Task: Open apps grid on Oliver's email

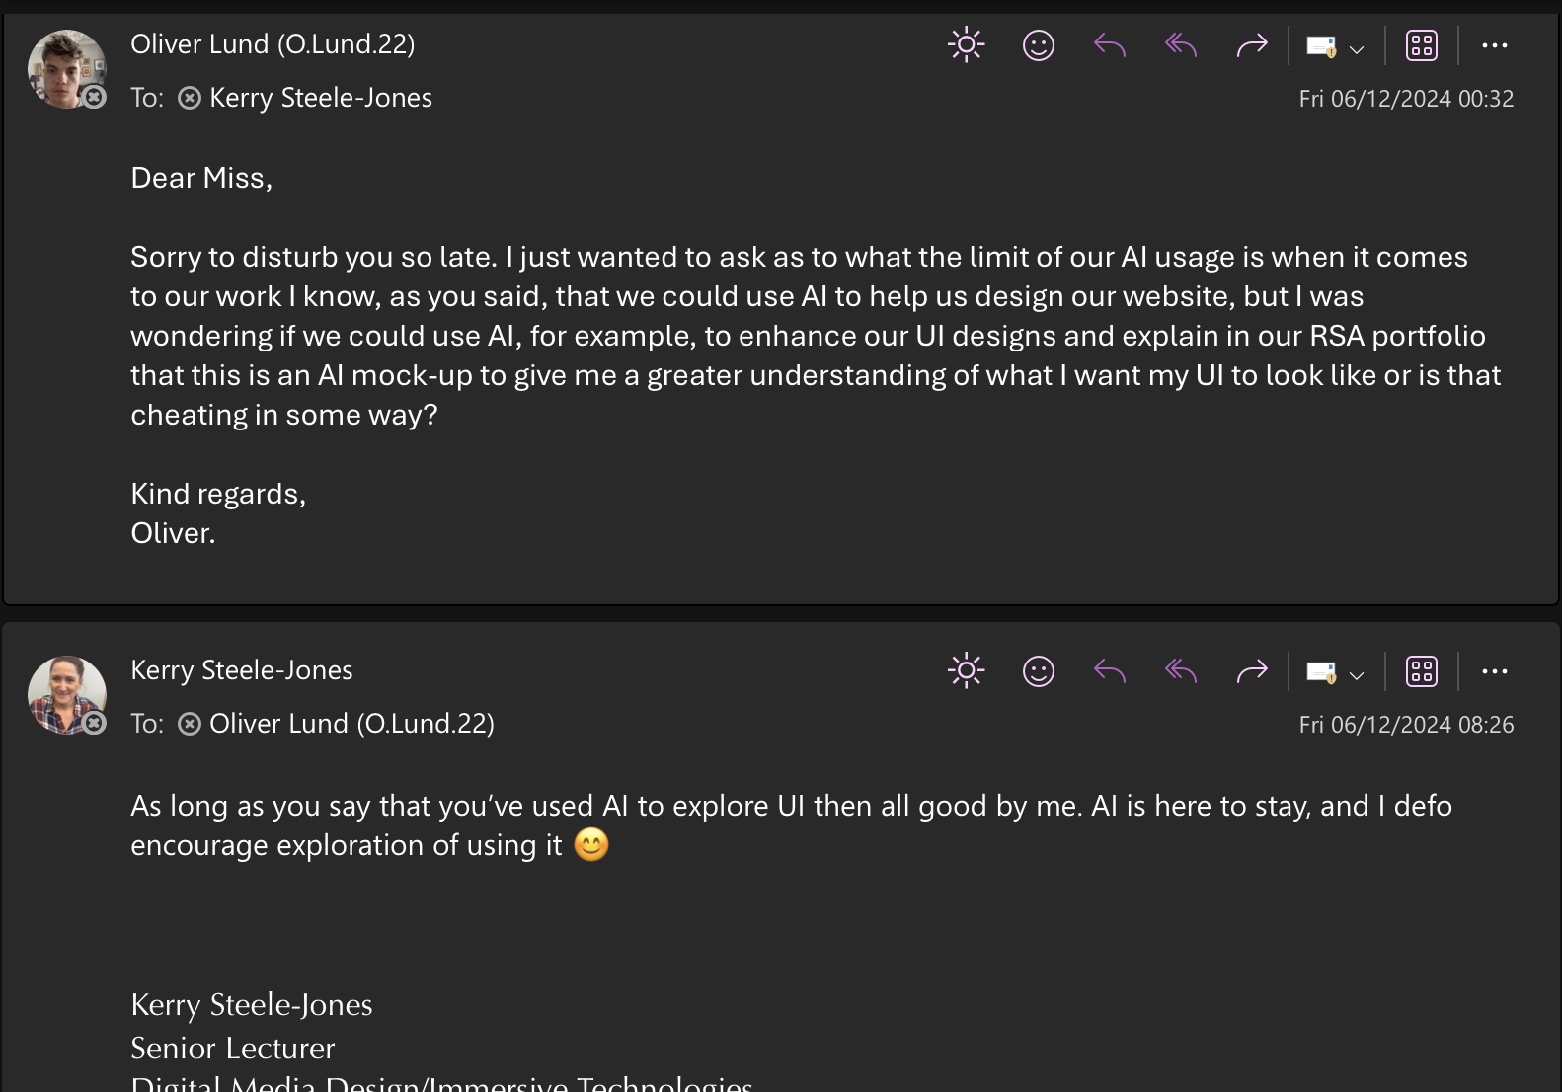Action: pyautogui.click(x=1421, y=45)
